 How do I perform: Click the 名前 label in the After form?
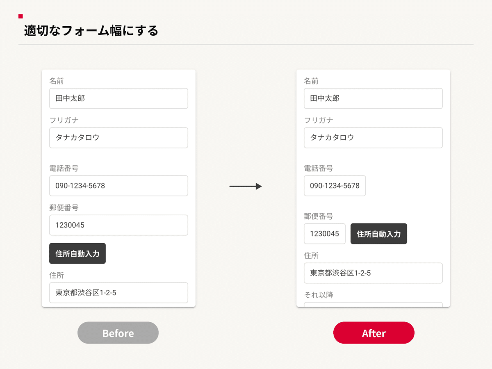[311, 81]
